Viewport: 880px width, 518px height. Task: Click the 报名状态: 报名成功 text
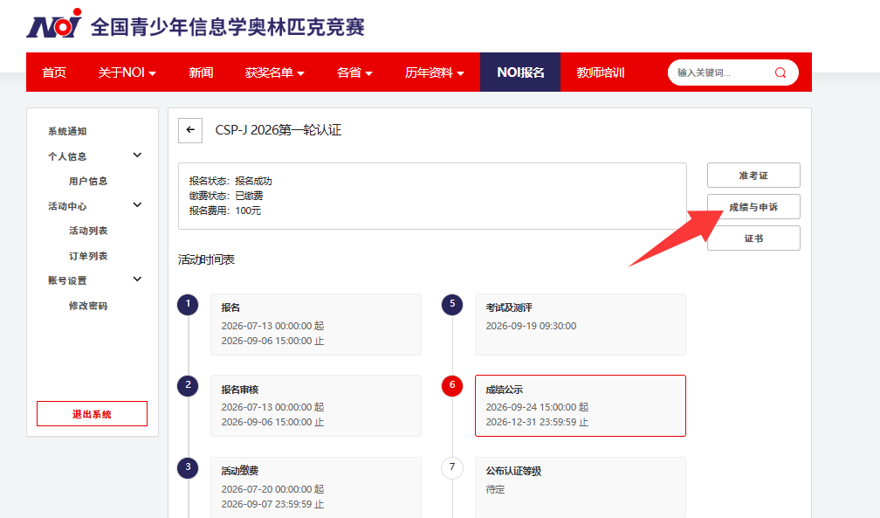point(230,181)
